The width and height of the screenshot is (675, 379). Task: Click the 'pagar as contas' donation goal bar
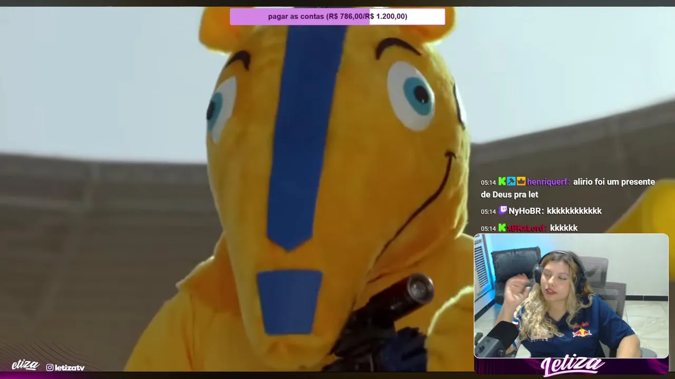point(337,16)
